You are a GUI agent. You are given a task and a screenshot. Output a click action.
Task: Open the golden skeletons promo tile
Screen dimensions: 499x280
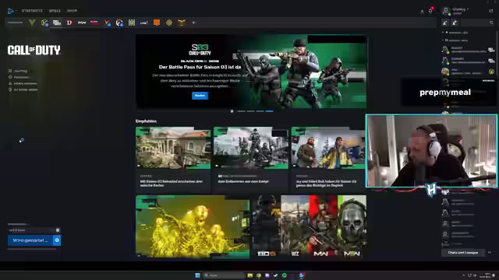click(193, 226)
